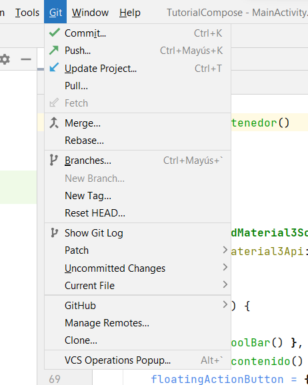Click the green Commit checkmark icon
The image size is (308, 385).
point(54,33)
